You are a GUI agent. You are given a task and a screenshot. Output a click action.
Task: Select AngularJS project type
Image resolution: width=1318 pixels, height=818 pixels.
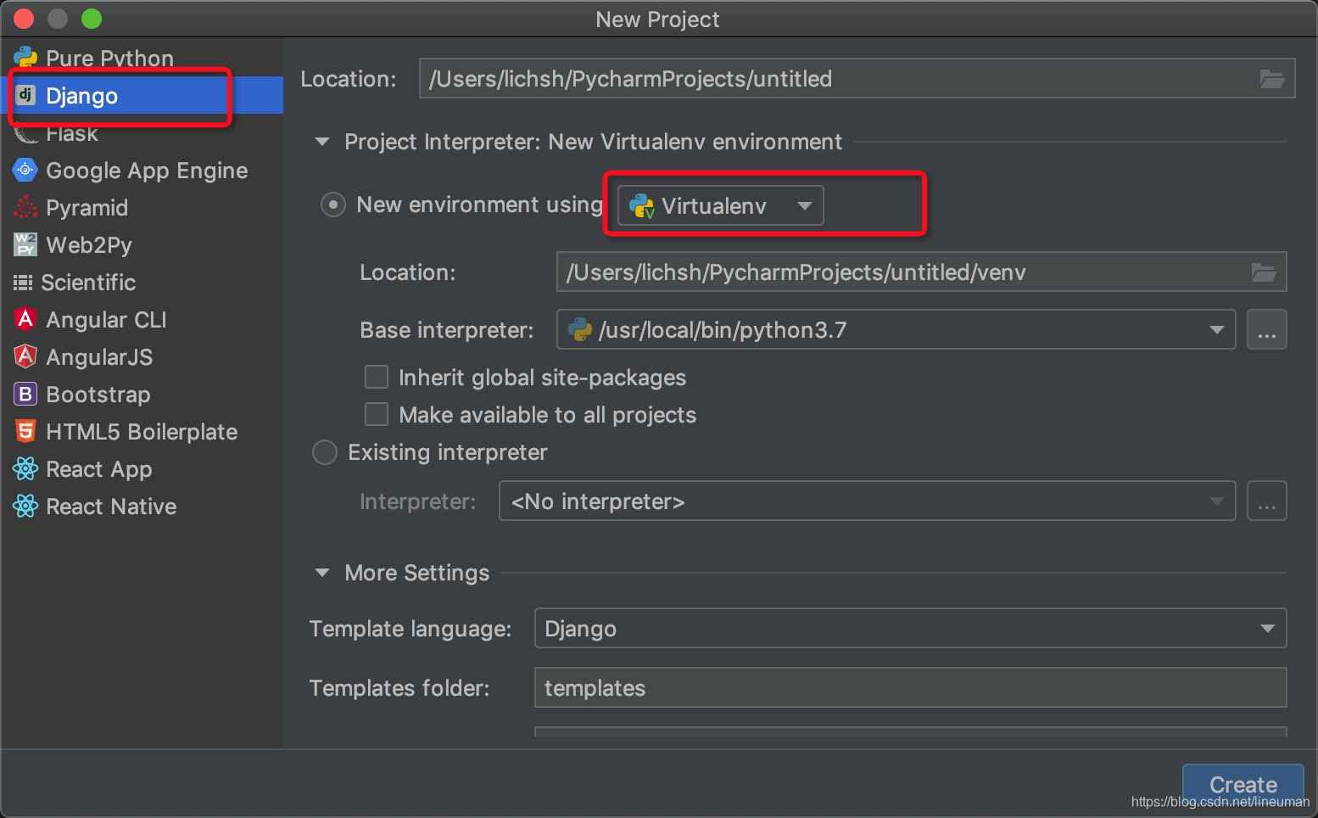[x=142, y=357]
